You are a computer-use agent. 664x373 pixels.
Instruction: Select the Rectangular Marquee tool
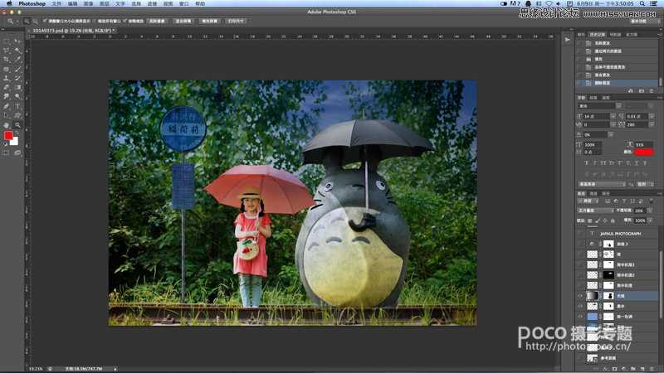(x=6, y=41)
